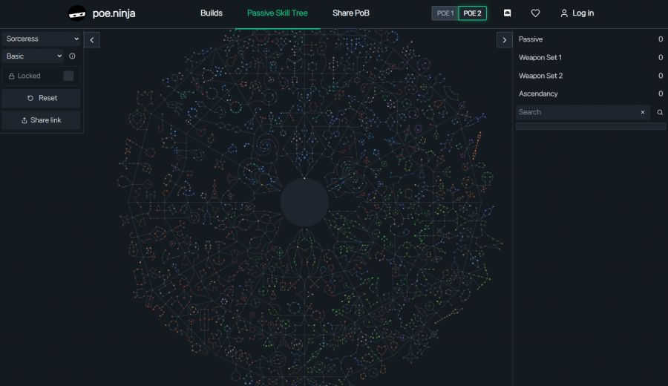This screenshot has width=668, height=386.
Task: Clear the search with the X
Action: click(643, 113)
